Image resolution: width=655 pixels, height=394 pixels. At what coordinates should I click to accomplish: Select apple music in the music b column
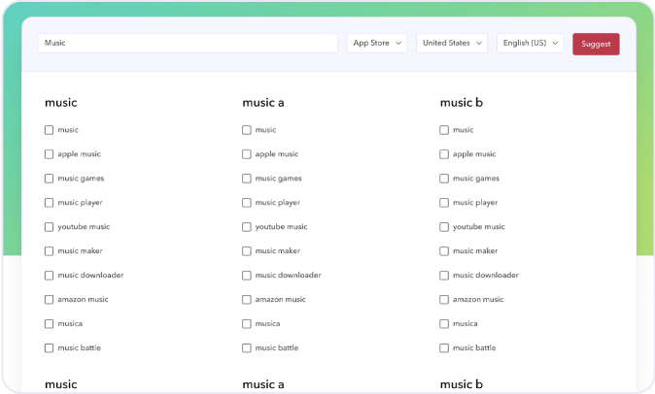[x=444, y=154]
